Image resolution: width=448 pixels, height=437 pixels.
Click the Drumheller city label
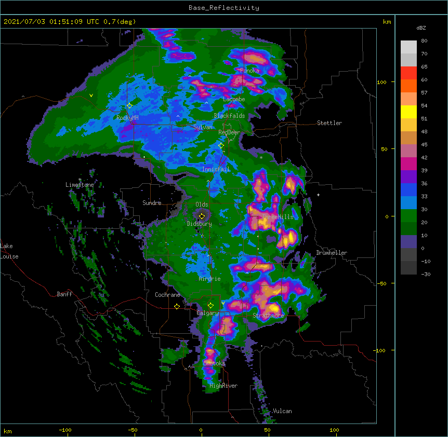(x=332, y=253)
